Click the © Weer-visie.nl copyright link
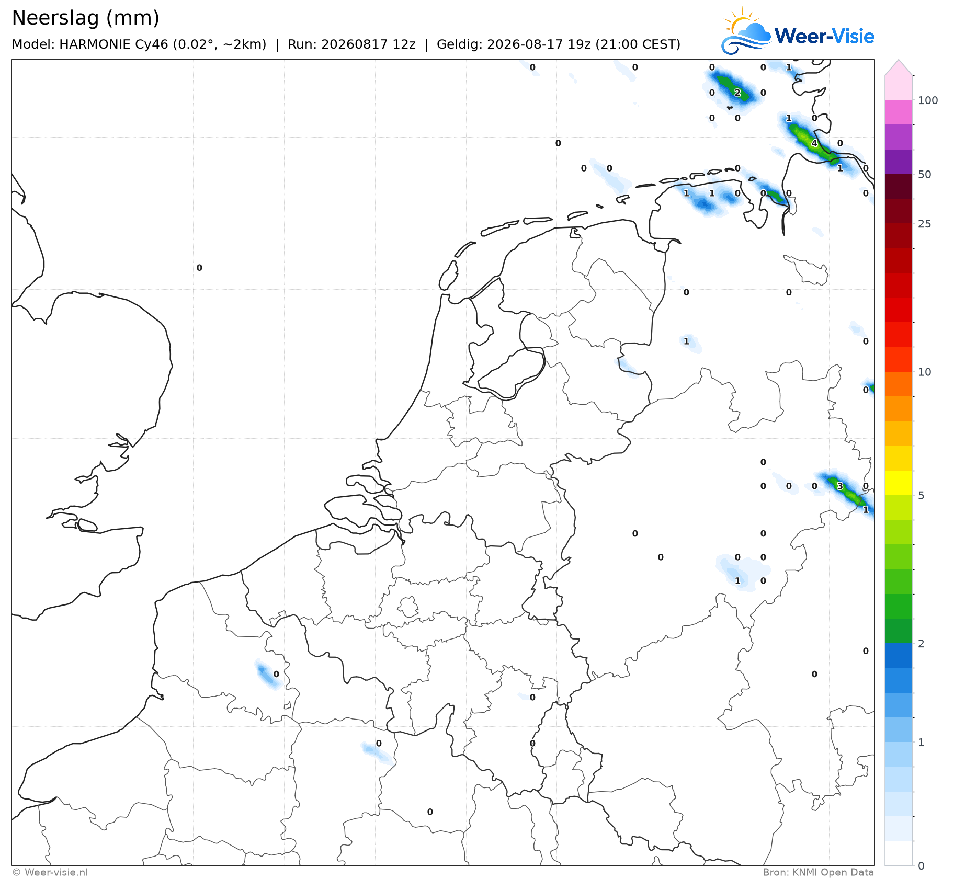Viewport: 954px width, 879px height. [50, 872]
